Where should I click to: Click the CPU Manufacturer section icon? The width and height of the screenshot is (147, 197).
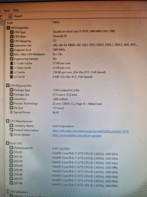point(8,121)
